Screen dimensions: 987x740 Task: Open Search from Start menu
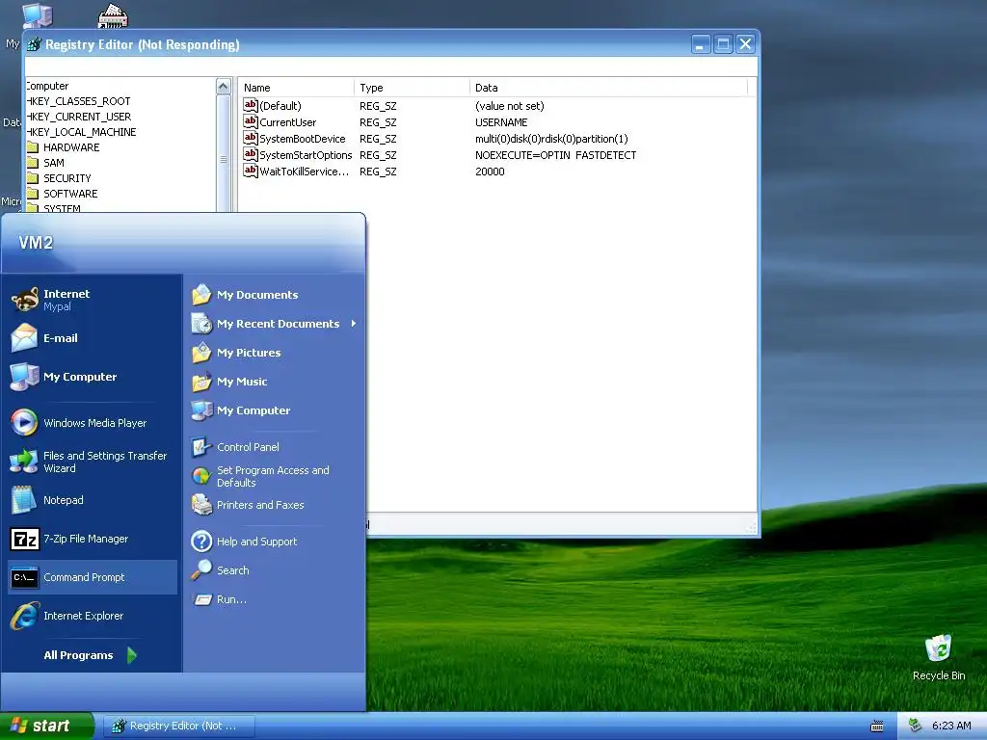coord(276,570)
